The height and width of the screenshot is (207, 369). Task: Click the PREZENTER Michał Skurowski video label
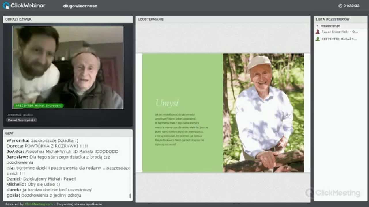pos(39,106)
